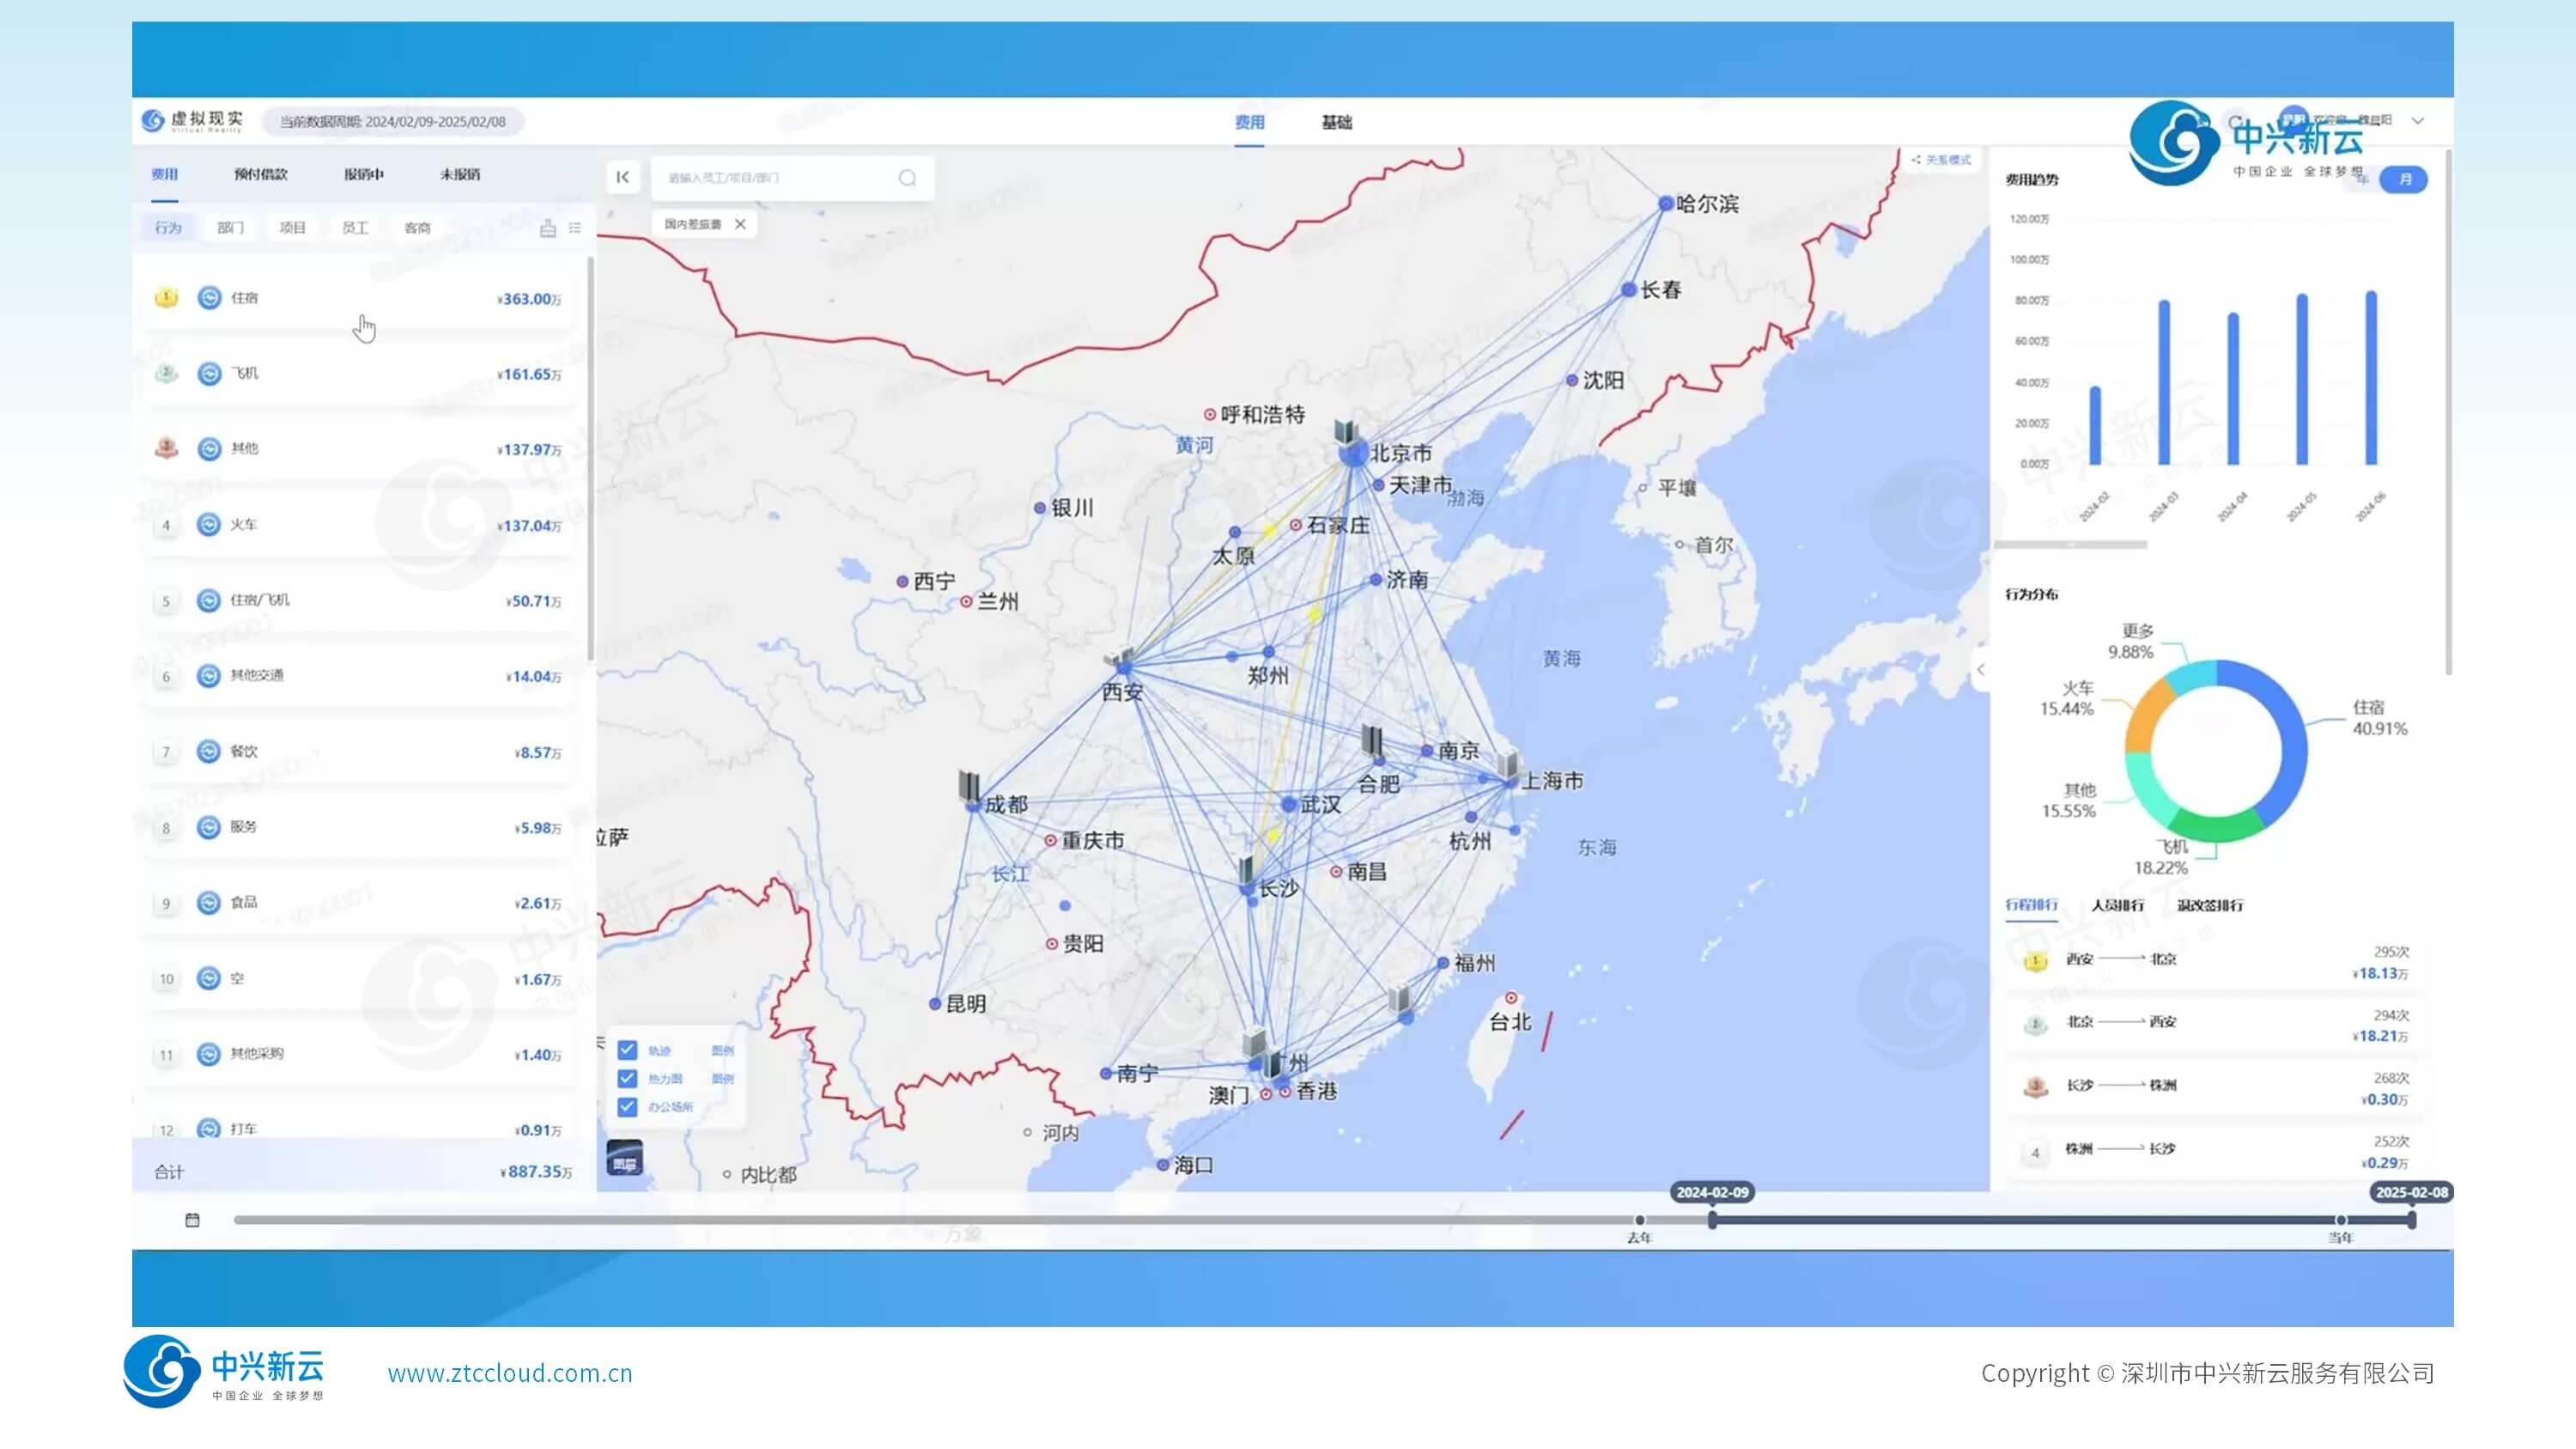The width and height of the screenshot is (2576, 1449).
Task: Click the office building marker at 合肥
Action: point(1373,742)
